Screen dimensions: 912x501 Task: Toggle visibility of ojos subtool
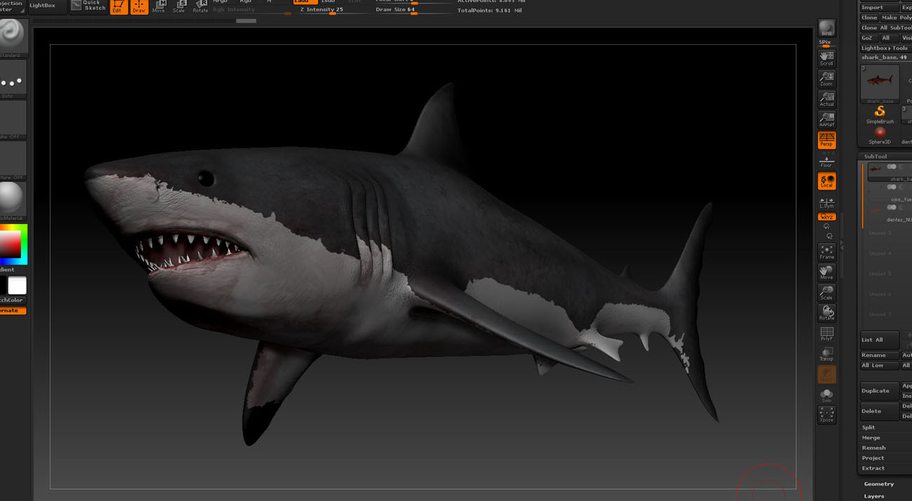pos(892,187)
